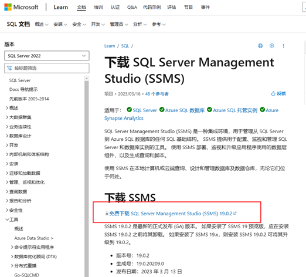Expand the 概述 dropdown menu

[x=42, y=24]
